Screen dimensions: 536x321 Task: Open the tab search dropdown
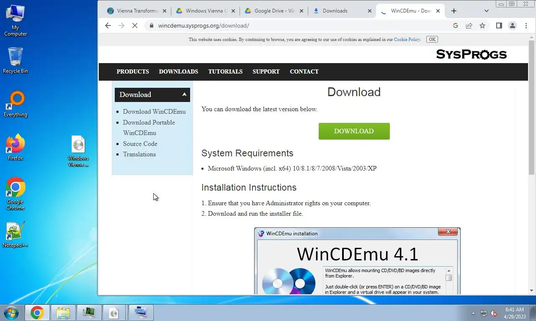(486, 11)
